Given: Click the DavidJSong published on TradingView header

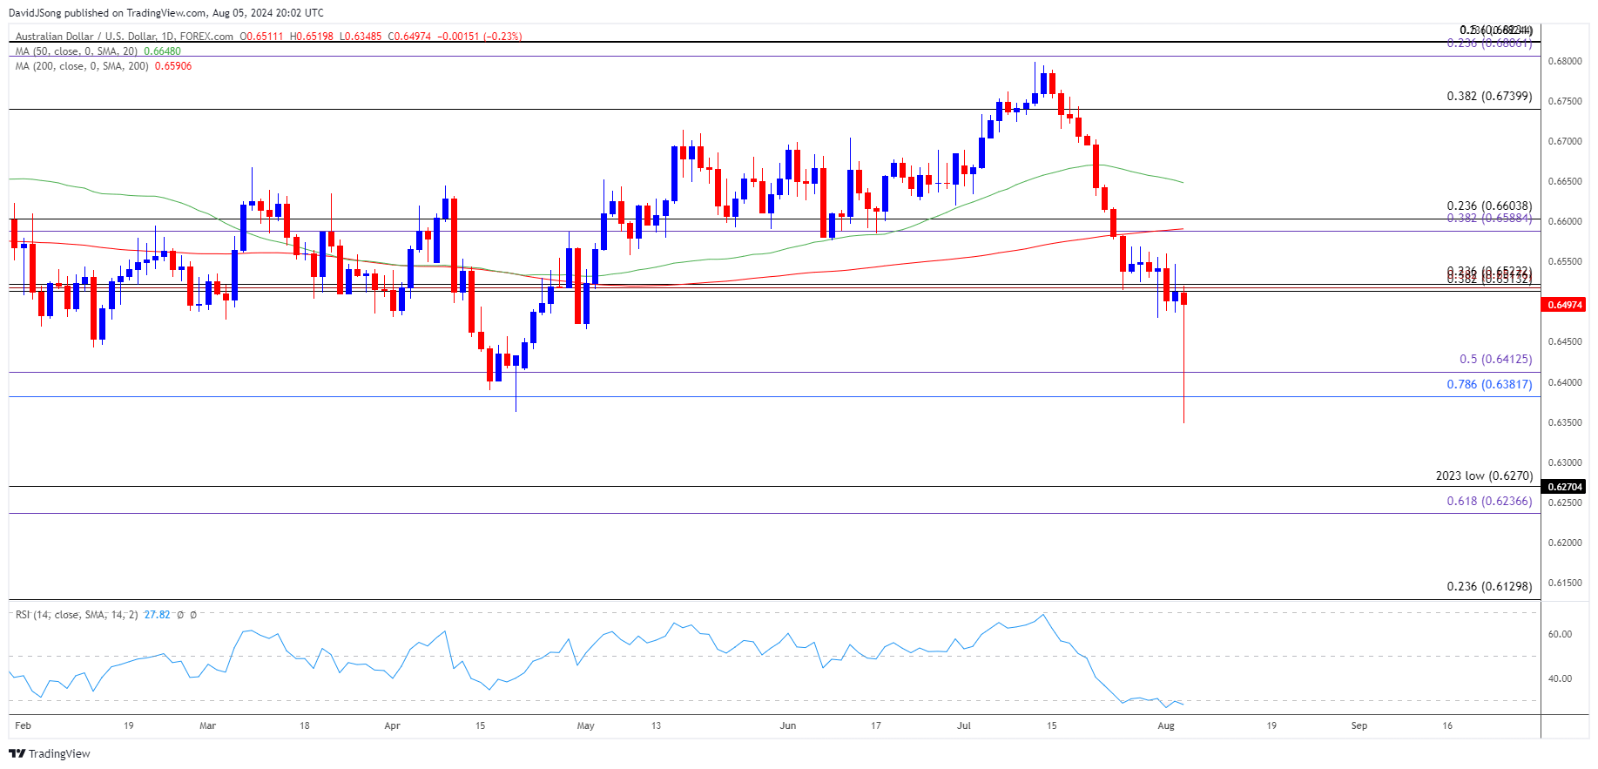Looking at the screenshot, I should click(x=165, y=13).
